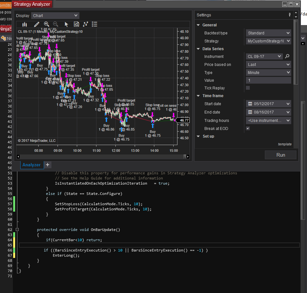Switch to the Analyzer tab
The width and height of the screenshot is (307, 293).
pyautogui.click(x=32, y=165)
